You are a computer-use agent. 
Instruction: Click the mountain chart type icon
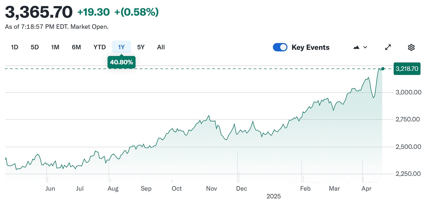pyautogui.click(x=356, y=47)
